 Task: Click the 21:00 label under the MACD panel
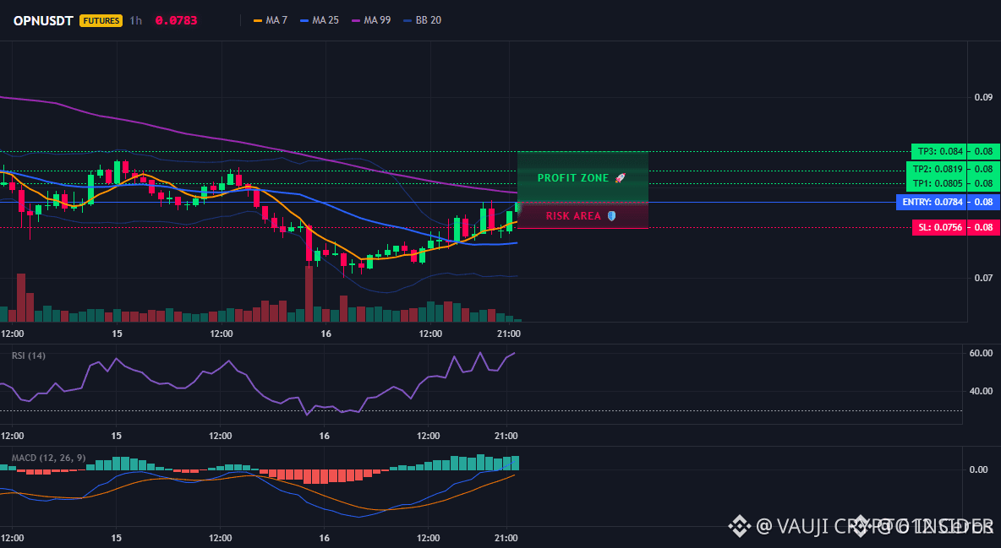pos(506,538)
